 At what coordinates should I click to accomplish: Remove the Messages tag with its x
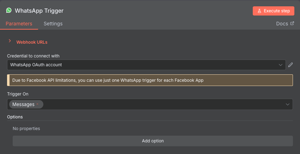coord(37,104)
